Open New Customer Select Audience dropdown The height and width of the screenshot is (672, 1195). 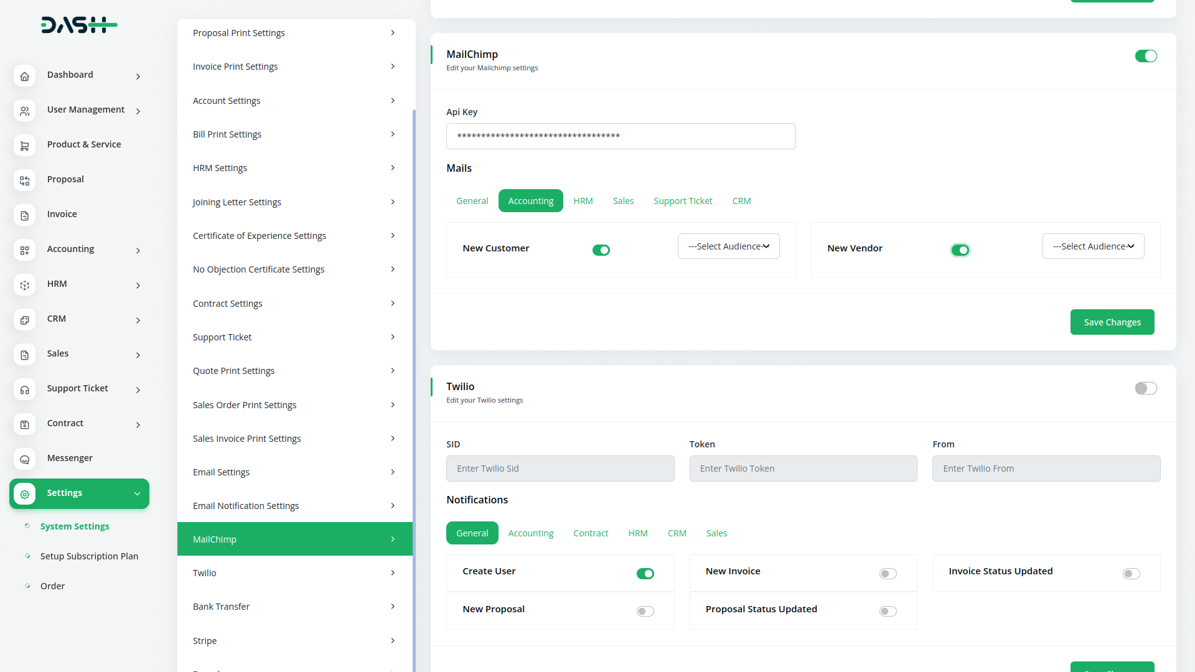[728, 246]
